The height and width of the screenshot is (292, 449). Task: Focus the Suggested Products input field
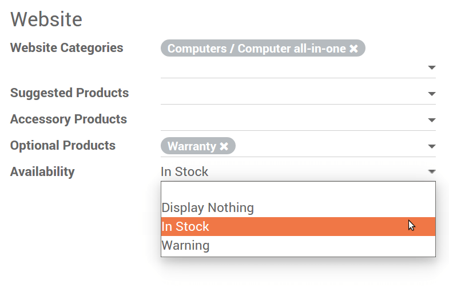[x=292, y=94]
